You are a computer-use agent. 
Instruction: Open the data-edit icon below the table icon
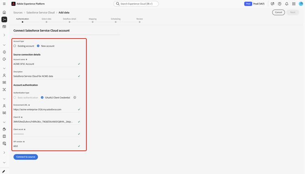tap(4, 144)
